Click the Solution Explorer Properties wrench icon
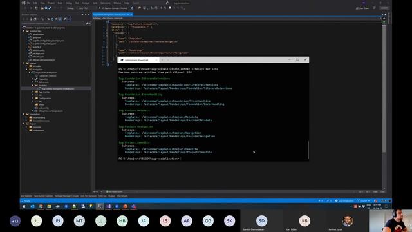 64,19
